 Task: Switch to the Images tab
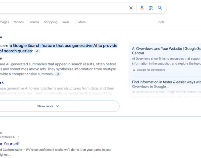(x=5, y=22)
